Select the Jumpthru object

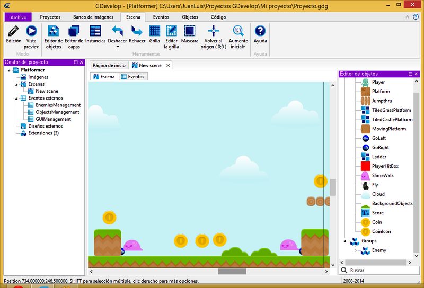coord(382,101)
